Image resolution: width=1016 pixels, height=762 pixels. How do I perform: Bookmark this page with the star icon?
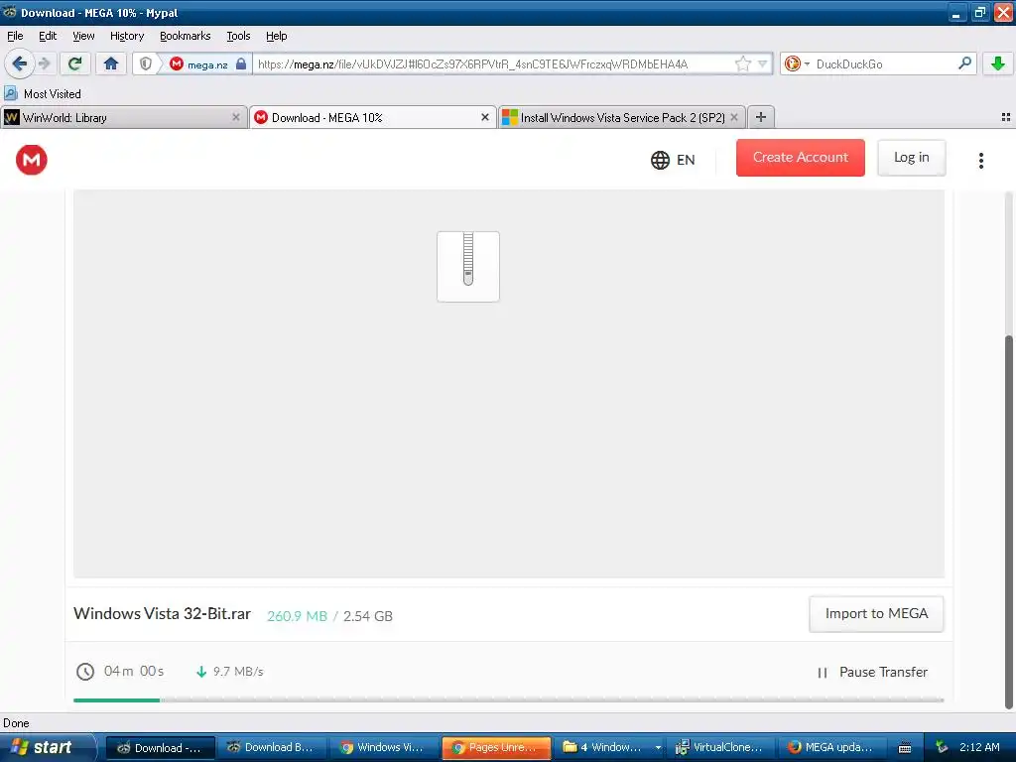pyautogui.click(x=742, y=63)
